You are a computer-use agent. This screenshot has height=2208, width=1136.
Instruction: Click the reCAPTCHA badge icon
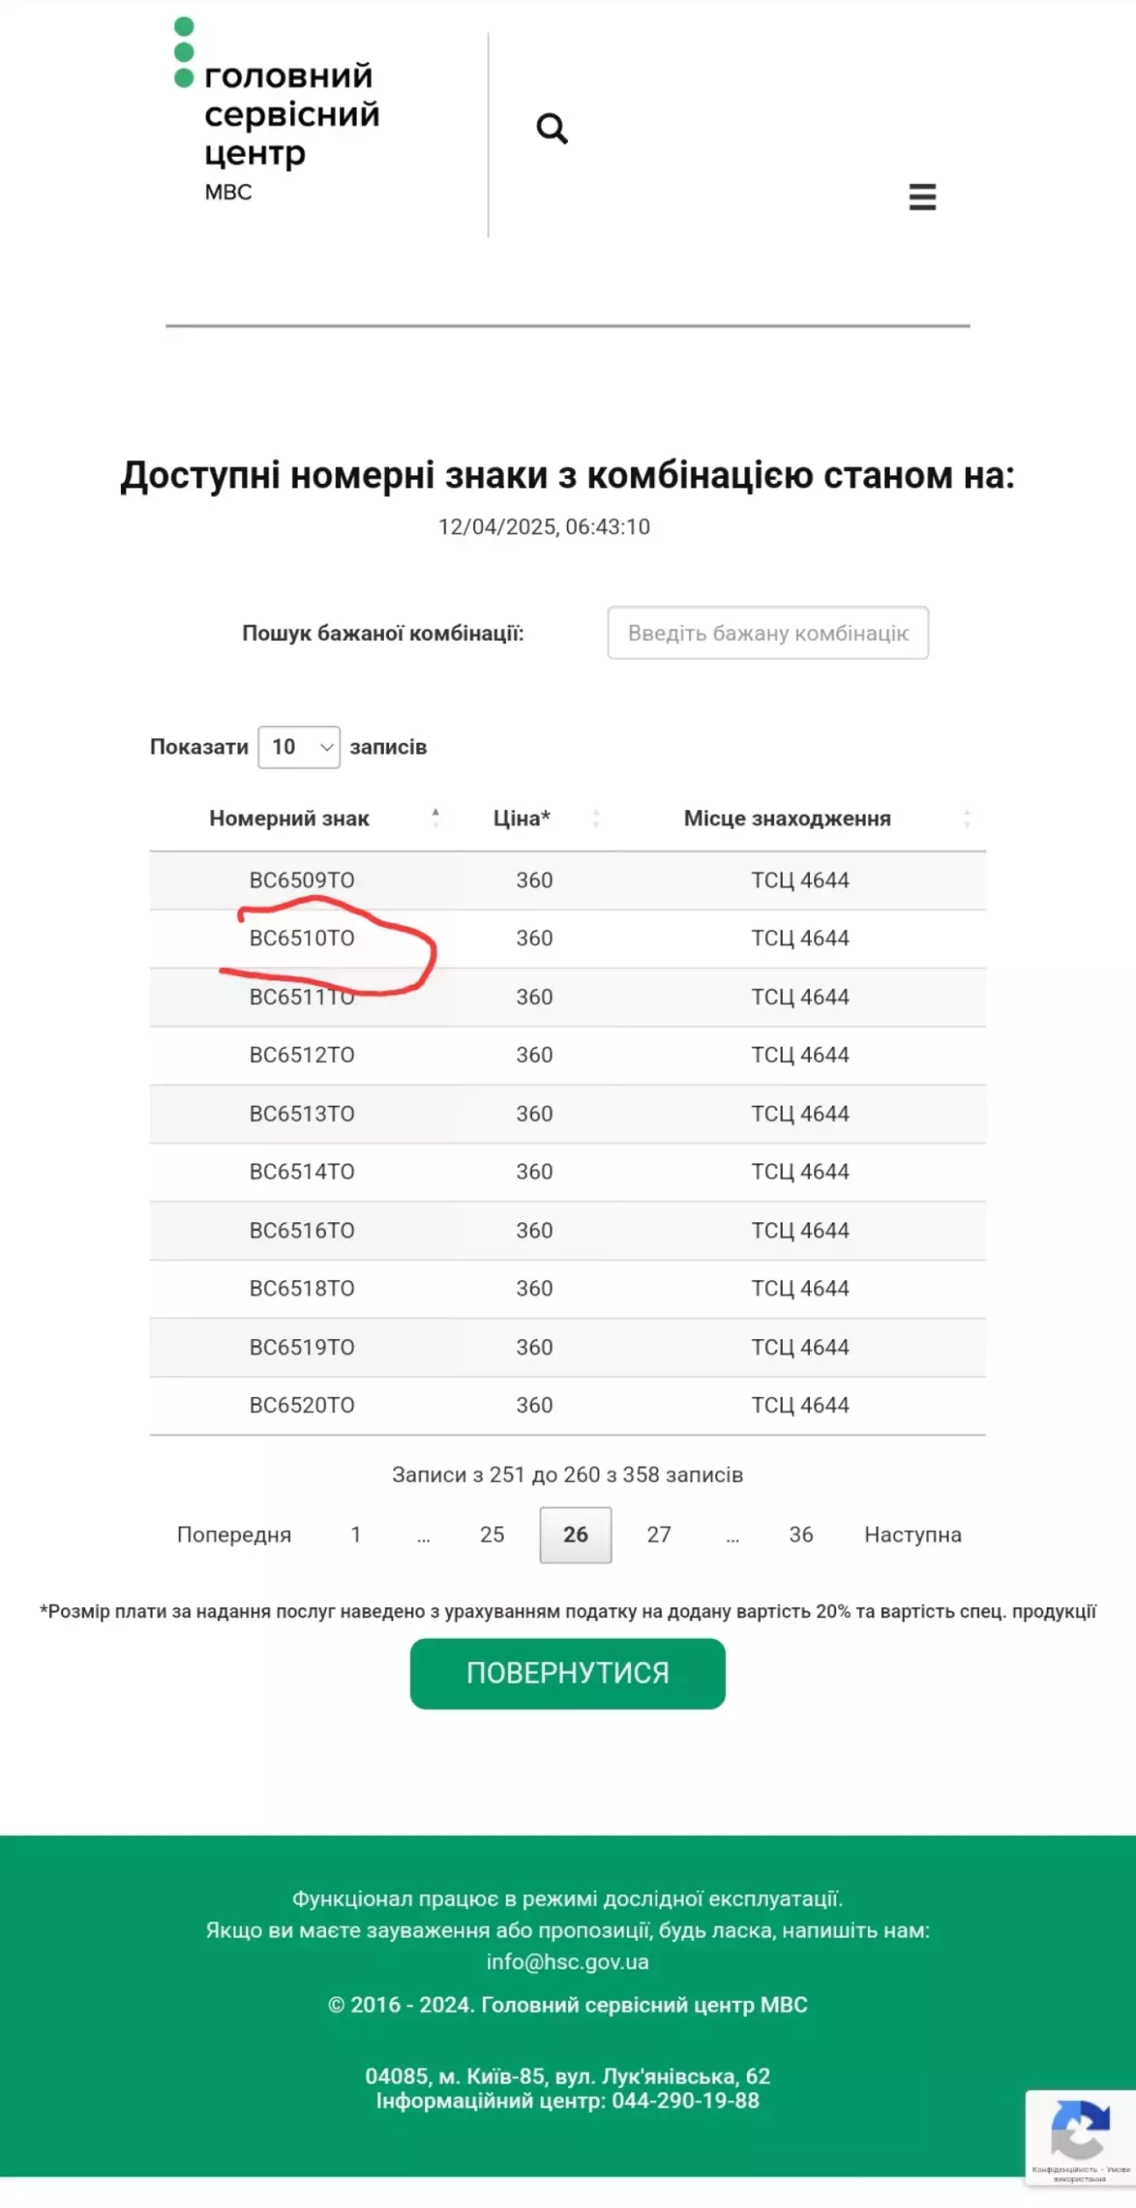pos(1080,2129)
